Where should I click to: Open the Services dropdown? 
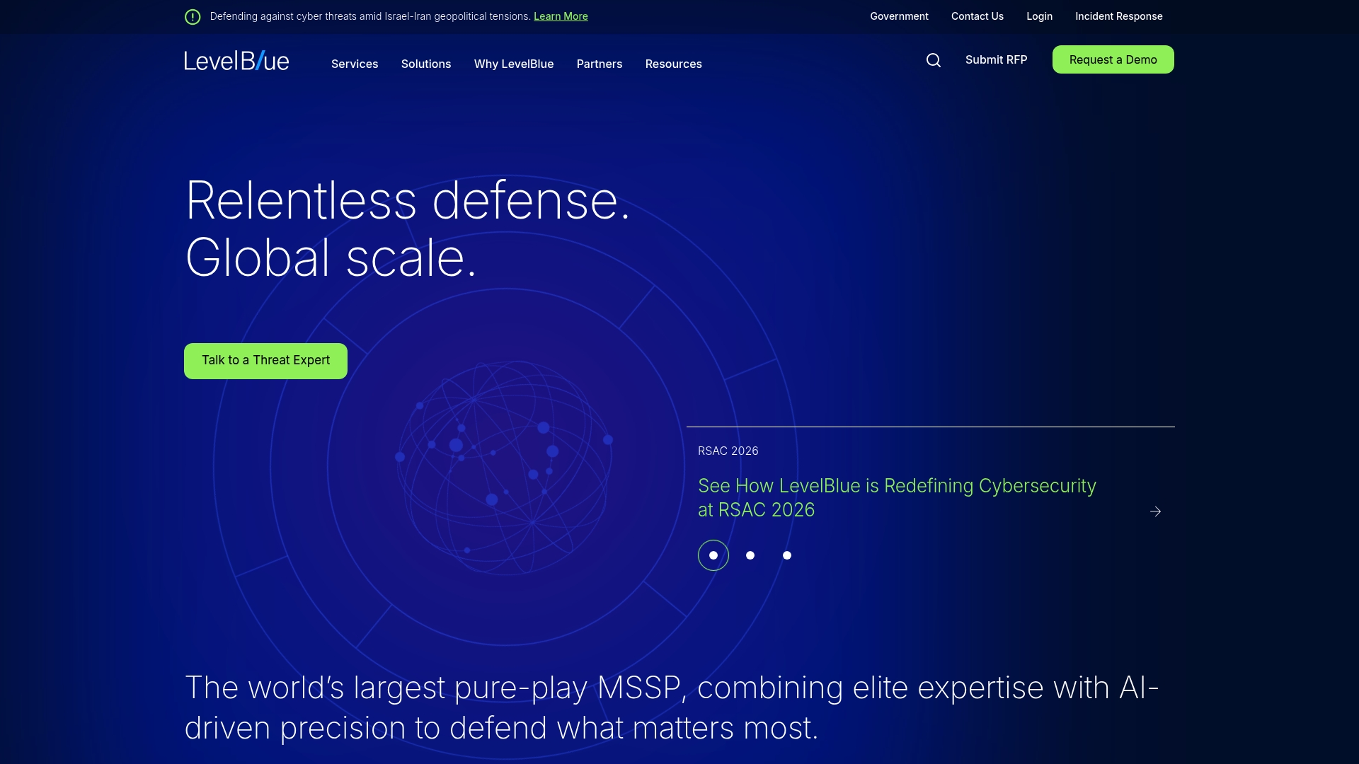point(355,64)
